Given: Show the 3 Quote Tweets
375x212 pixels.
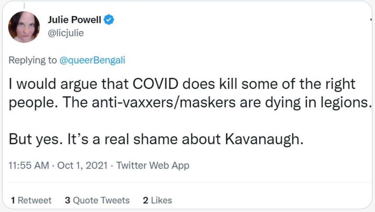Looking at the screenshot, I should pyautogui.click(x=97, y=200).
